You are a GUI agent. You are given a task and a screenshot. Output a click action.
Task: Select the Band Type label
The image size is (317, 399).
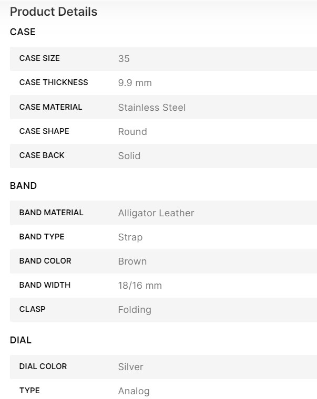pyautogui.click(x=42, y=237)
